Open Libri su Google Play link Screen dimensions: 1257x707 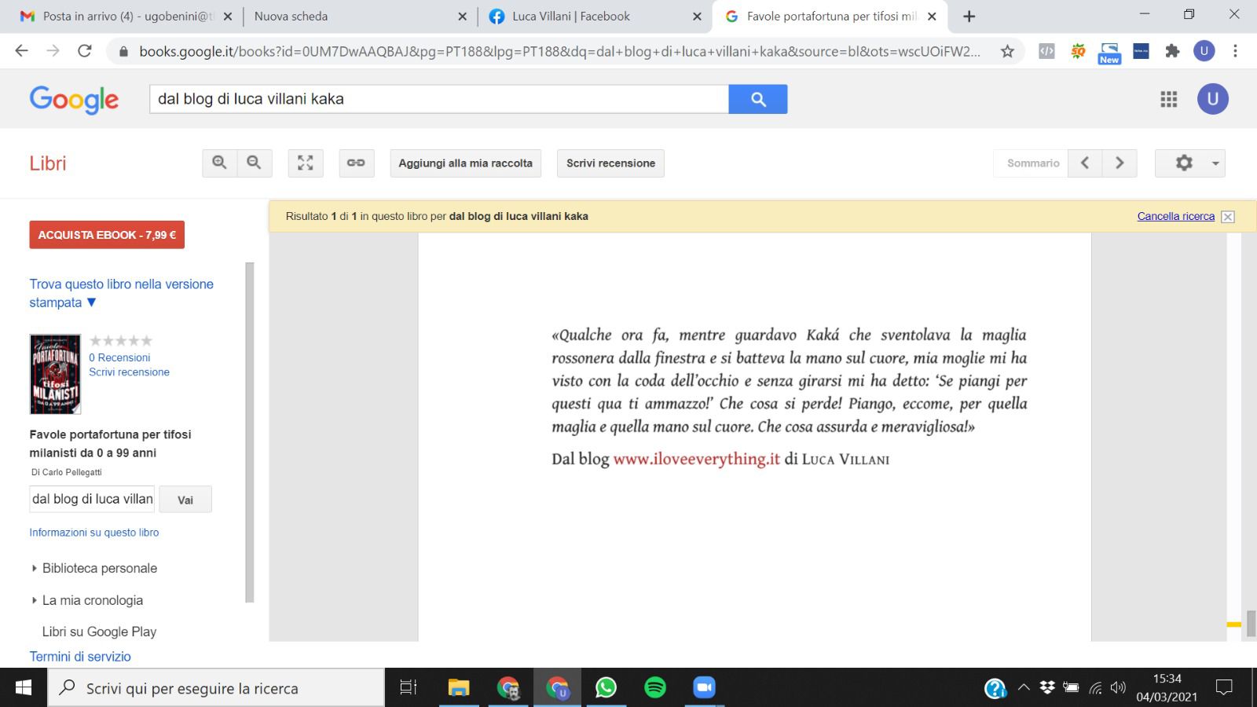99,632
